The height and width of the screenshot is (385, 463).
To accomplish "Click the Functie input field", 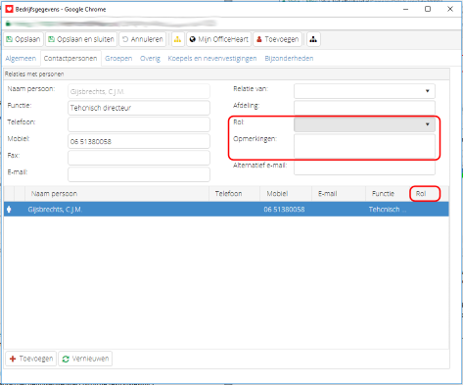I will (139, 108).
